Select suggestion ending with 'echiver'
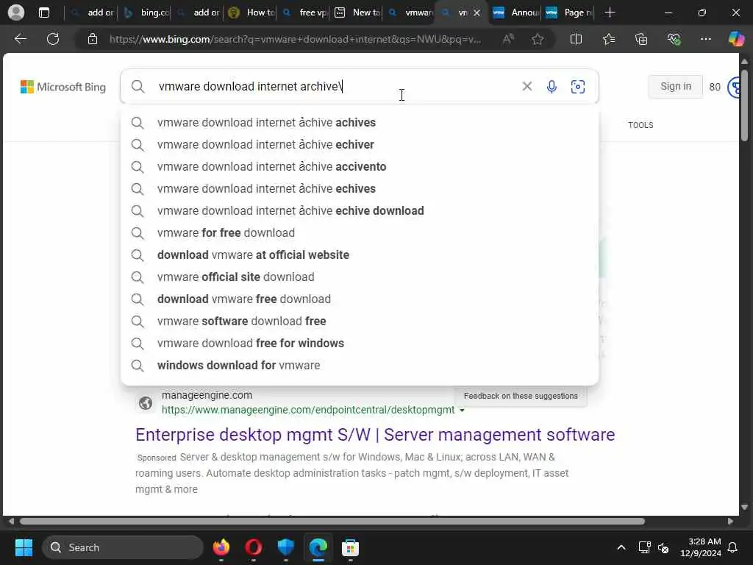This screenshot has height=565, width=753. point(360,145)
